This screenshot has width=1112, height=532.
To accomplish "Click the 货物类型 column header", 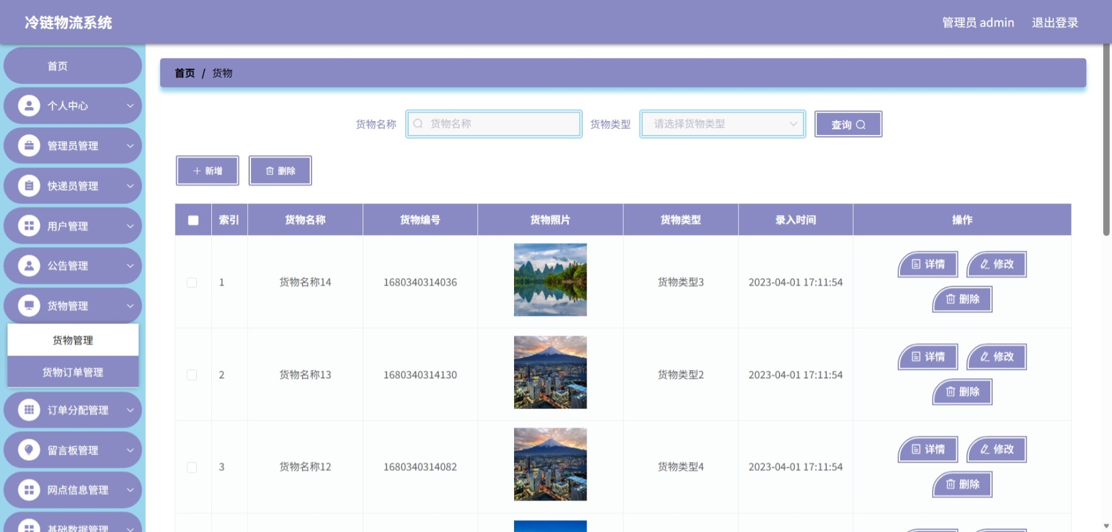I will coord(681,220).
